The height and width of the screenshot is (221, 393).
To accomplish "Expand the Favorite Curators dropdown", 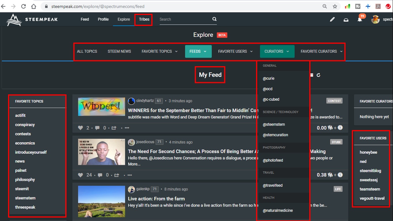I will click(321, 52).
